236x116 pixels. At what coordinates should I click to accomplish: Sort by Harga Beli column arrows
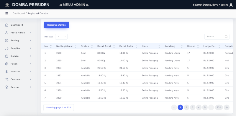(x=219, y=46)
